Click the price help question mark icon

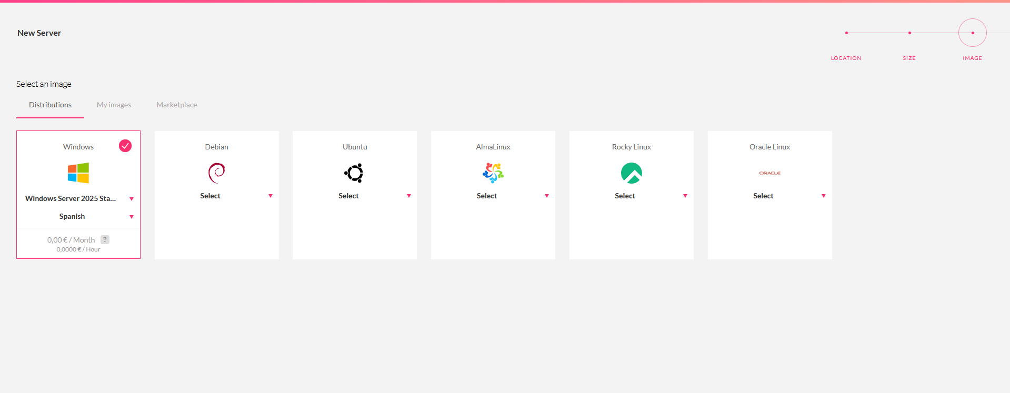click(x=105, y=239)
